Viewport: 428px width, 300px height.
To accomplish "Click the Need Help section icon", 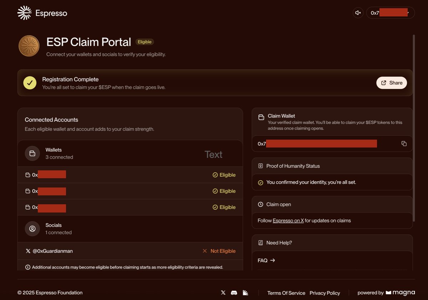I will tap(260, 243).
